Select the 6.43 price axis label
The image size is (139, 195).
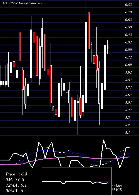click(128, 35)
